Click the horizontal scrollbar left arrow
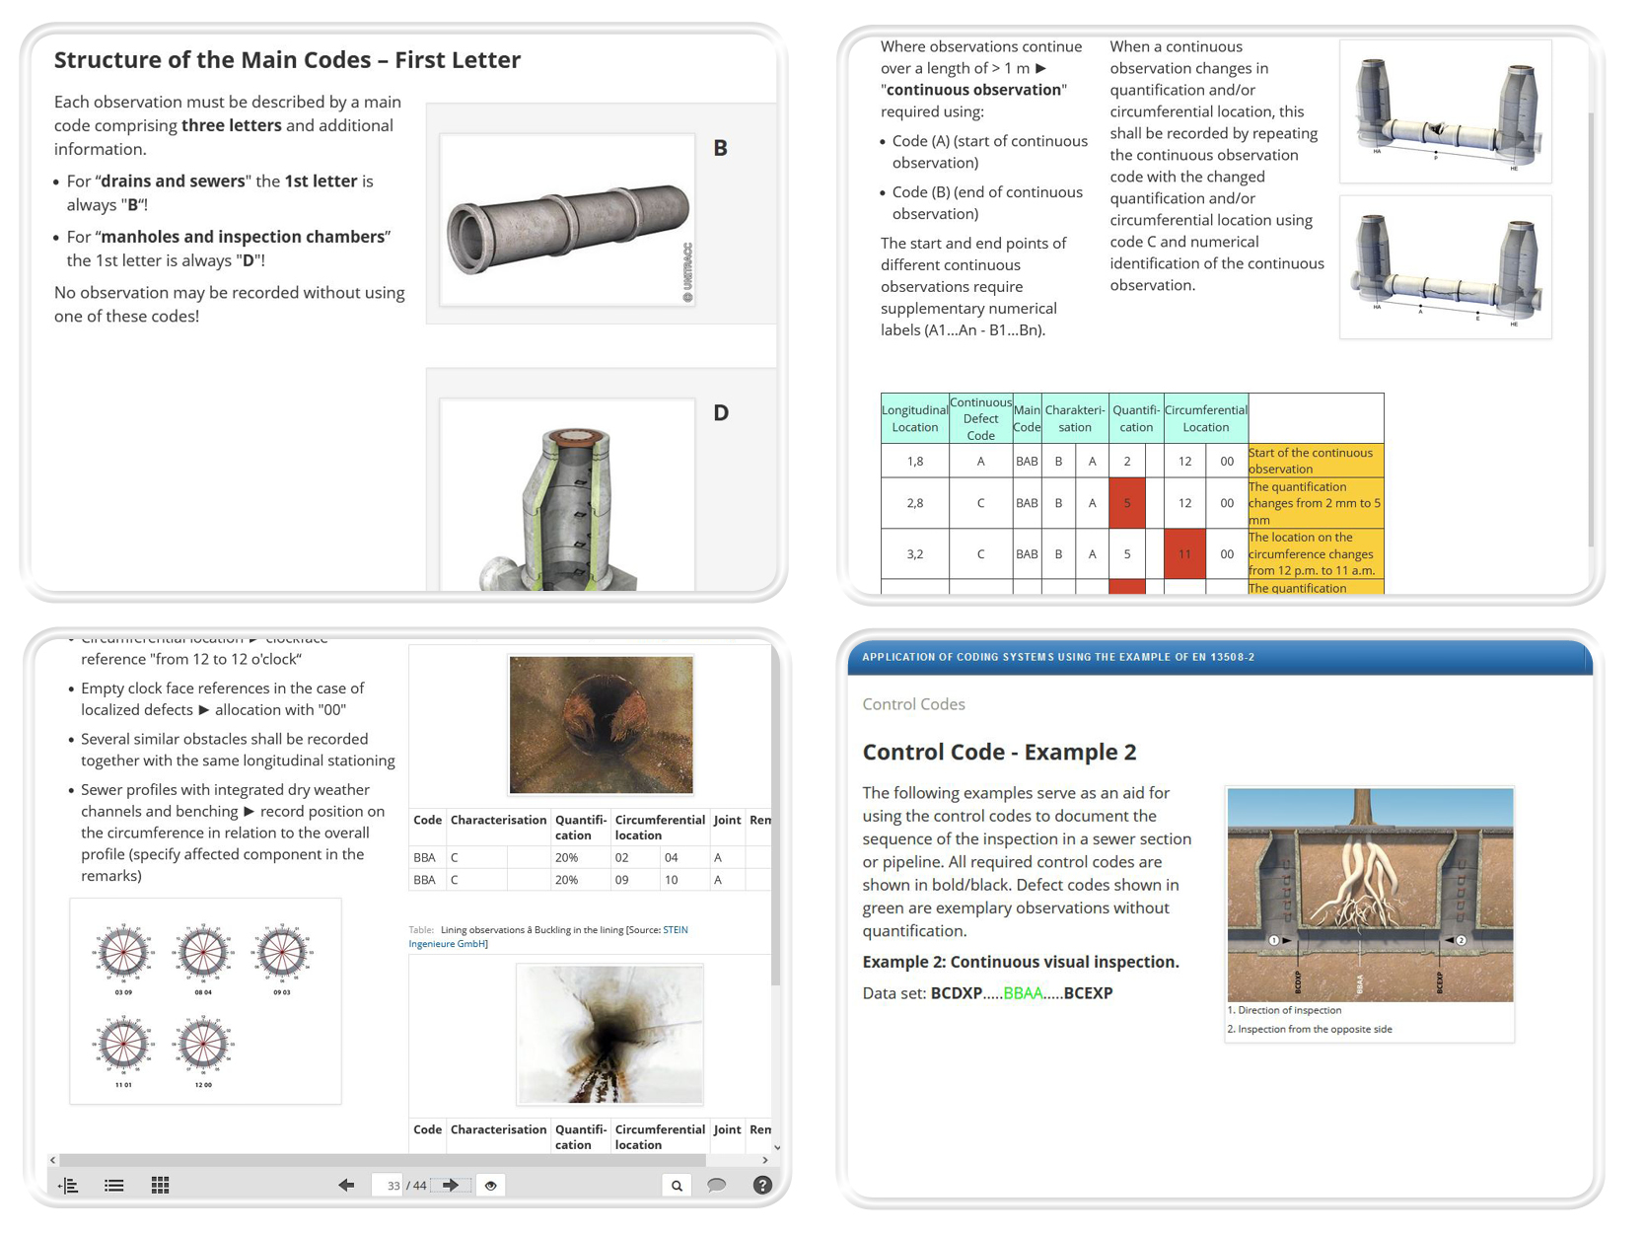This screenshot has width=1644, height=1233. click(52, 1160)
